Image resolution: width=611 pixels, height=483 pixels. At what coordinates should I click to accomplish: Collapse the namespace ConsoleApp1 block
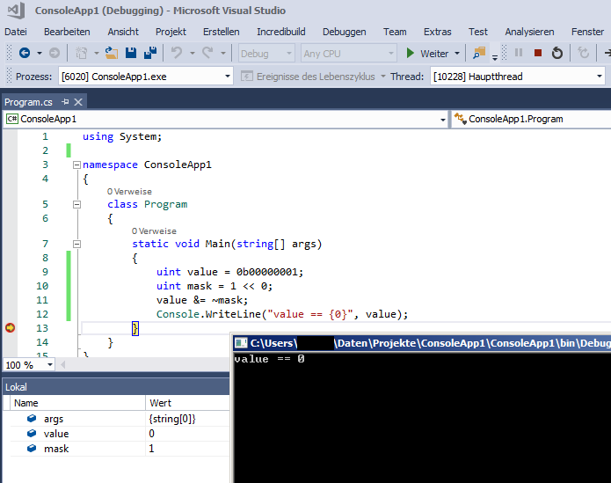coord(76,165)
